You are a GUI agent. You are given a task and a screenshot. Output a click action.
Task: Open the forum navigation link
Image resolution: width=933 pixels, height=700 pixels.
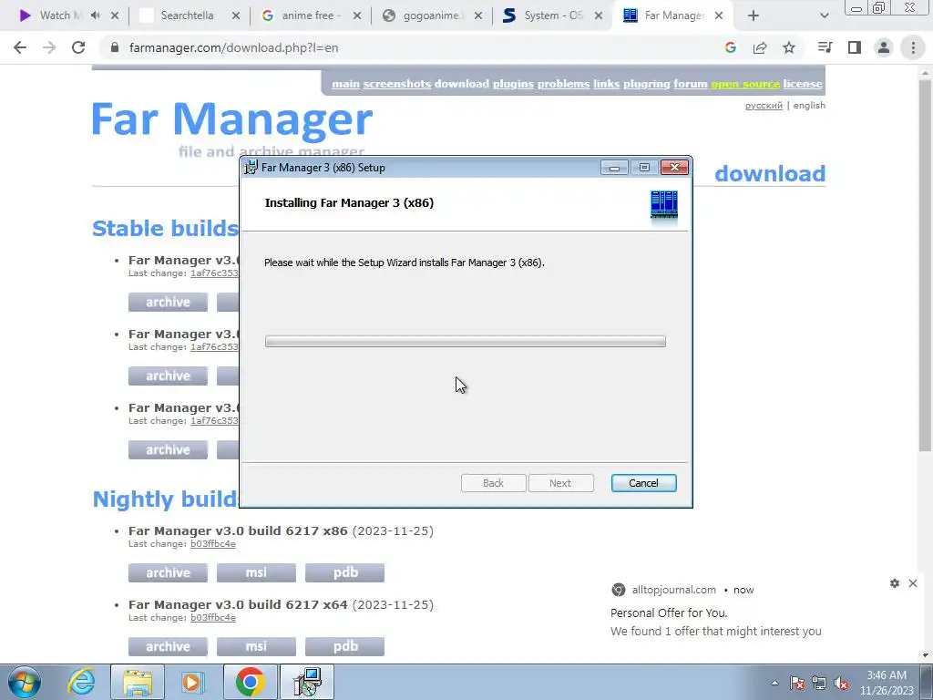click(691, 84)
